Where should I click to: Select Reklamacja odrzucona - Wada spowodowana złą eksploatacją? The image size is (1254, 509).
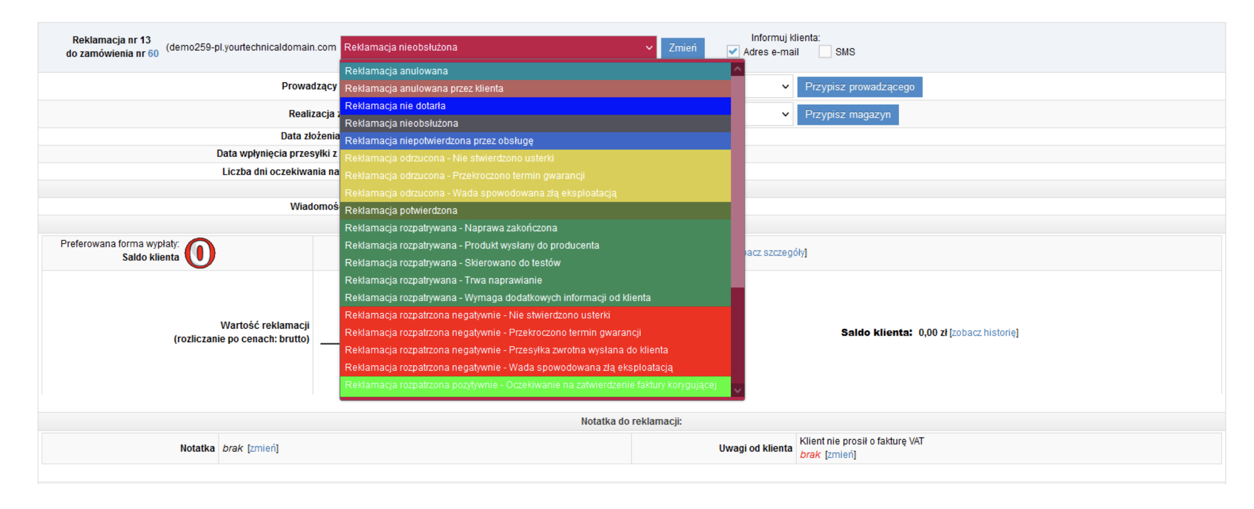535,193
